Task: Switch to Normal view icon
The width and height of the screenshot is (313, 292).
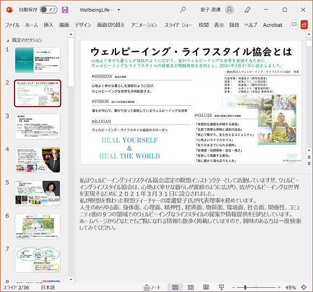Action: click(175, 287)
